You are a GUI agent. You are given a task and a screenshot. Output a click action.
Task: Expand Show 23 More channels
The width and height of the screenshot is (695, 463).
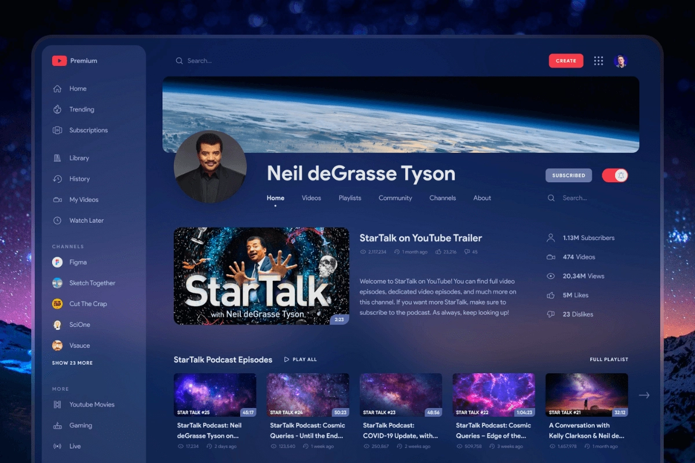72,363
